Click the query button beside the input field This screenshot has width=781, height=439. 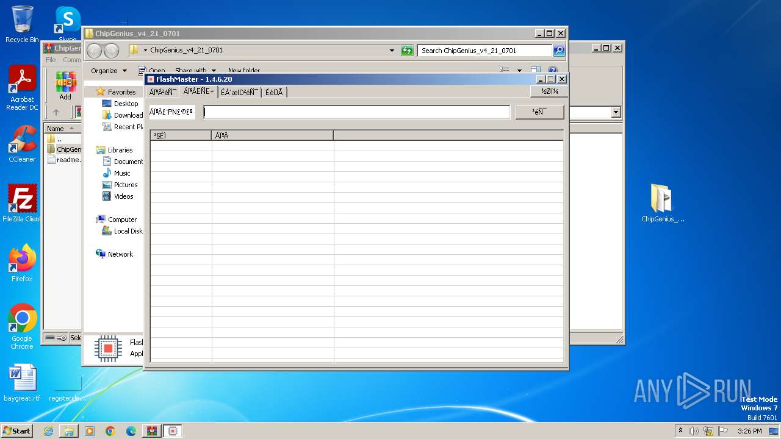[x=539, y=112]
